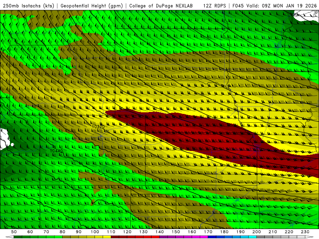This screenshot has width=319, height=239.
Task: Click the 90 label on the color scale
Action: (79, 232)
